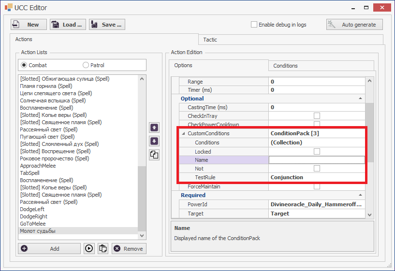Click the play/test action icon

pos(89,249)
